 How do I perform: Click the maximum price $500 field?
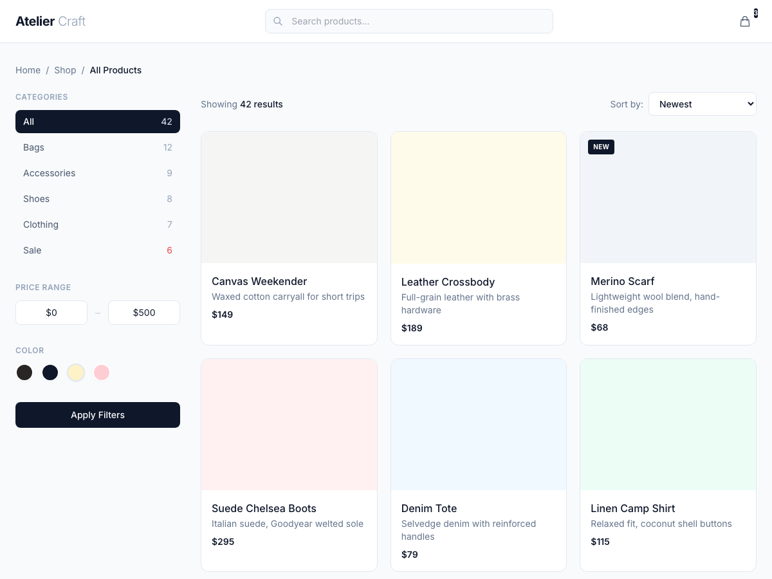[x=144, y=313]
